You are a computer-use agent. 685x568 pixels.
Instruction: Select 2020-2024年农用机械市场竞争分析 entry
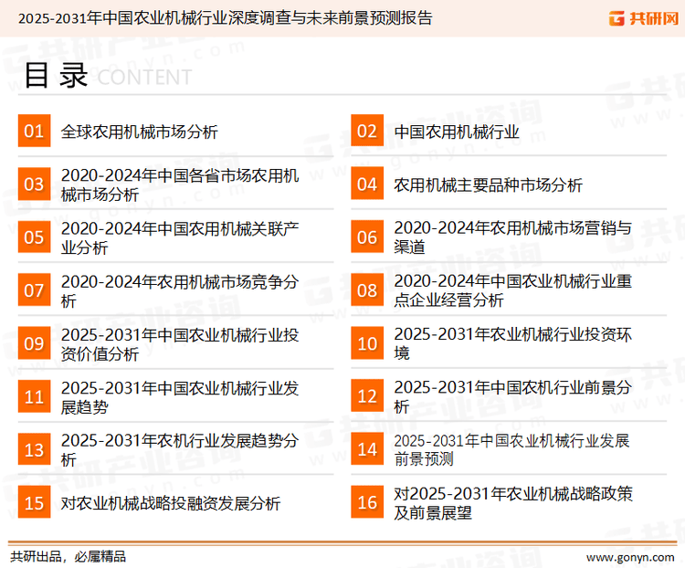pos(179,290)
